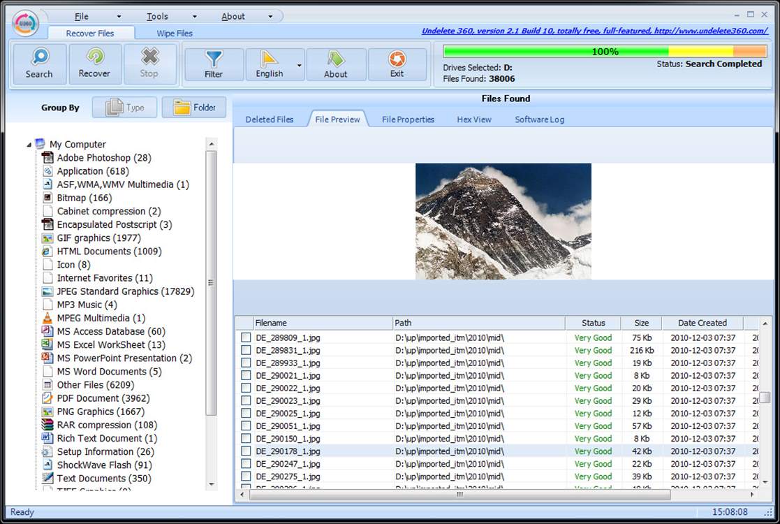
Task: Select Other Files (6209) entry
Action: pyautogui.click(x=96, y=385)
